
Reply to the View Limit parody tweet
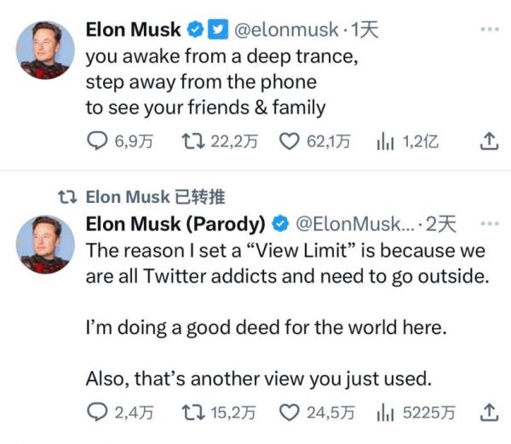click(x=98, y=412)
